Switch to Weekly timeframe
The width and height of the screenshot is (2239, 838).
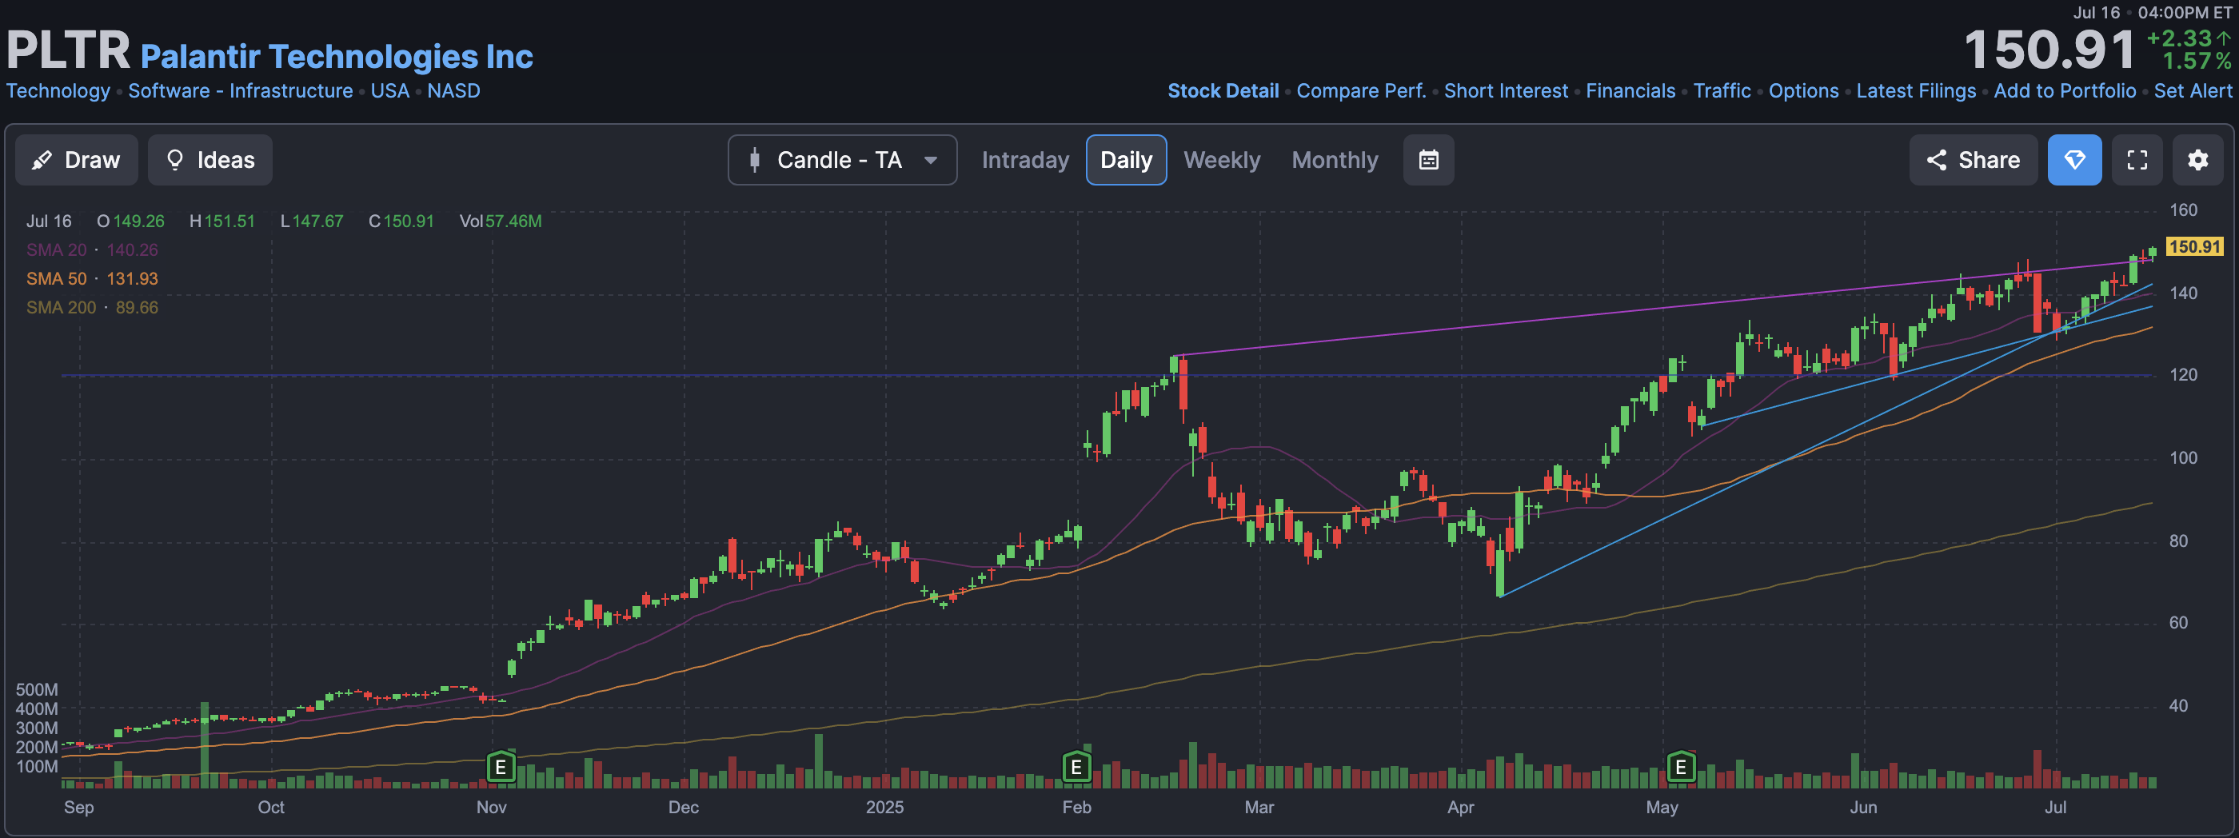tap(1221, 160)
